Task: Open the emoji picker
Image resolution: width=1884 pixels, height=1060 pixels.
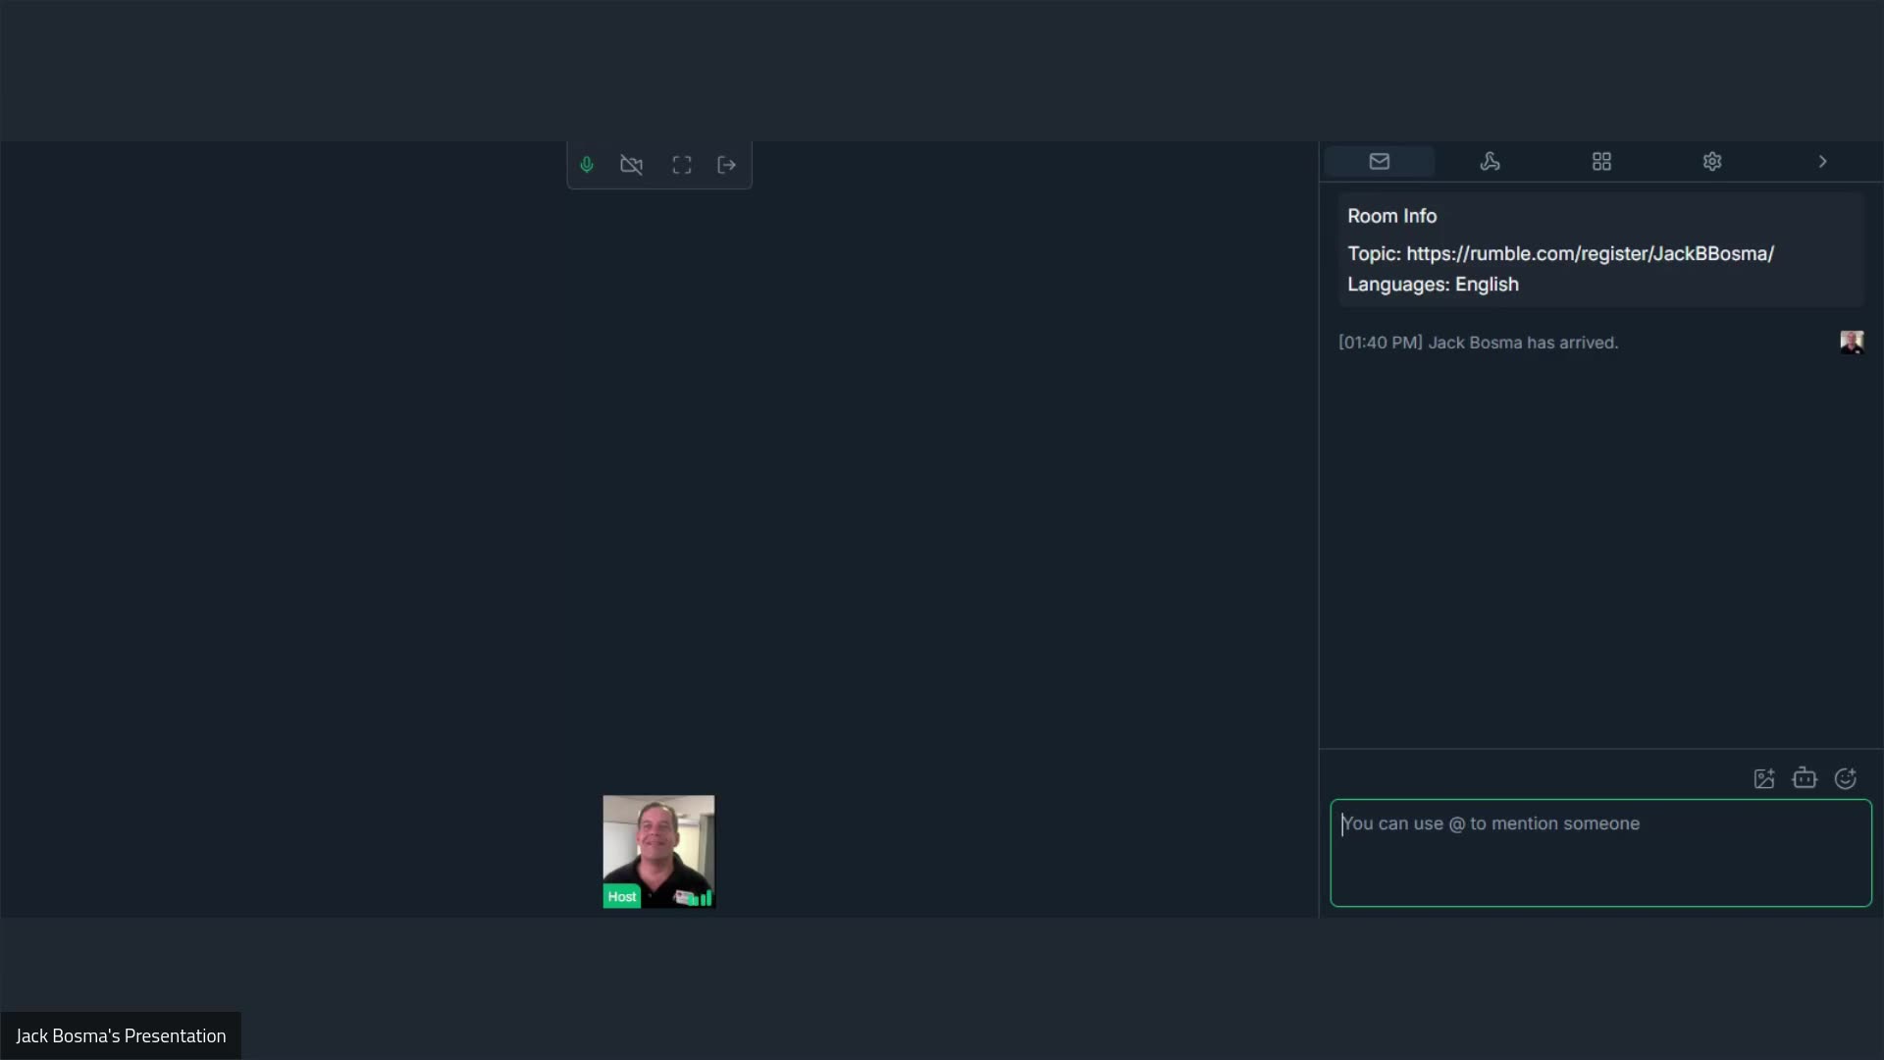Action: [1845, 778]
